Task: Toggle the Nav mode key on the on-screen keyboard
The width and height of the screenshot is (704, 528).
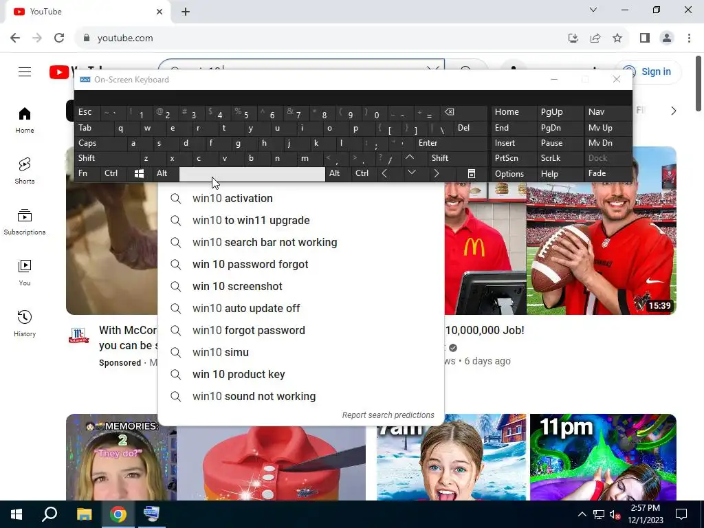Action: tap(608, 112)
